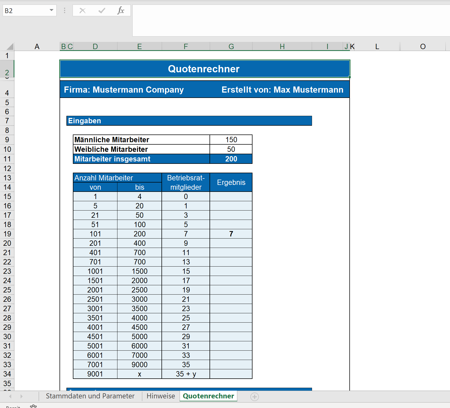Click the 'bis' column header cell
Screen dimensions: 450x408
[140, 187]
